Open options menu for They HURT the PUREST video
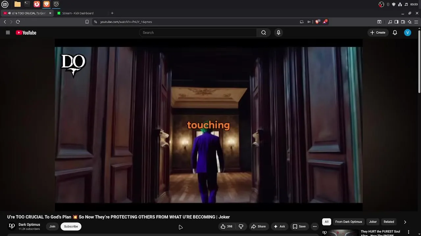Image resolution: width=421 pixels, height=236 pixels. click(x=409, y=232)
